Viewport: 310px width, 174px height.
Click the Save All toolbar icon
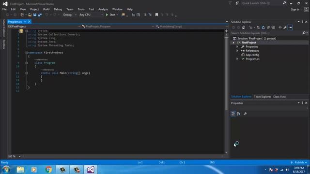40,15
